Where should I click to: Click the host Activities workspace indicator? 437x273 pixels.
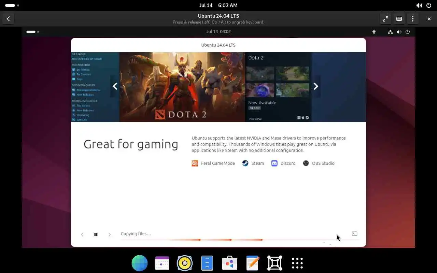[x=12, y=5]
